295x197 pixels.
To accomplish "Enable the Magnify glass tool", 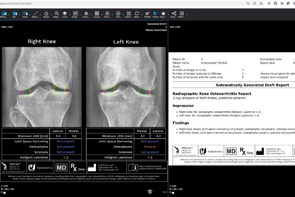I will (57, 13).
